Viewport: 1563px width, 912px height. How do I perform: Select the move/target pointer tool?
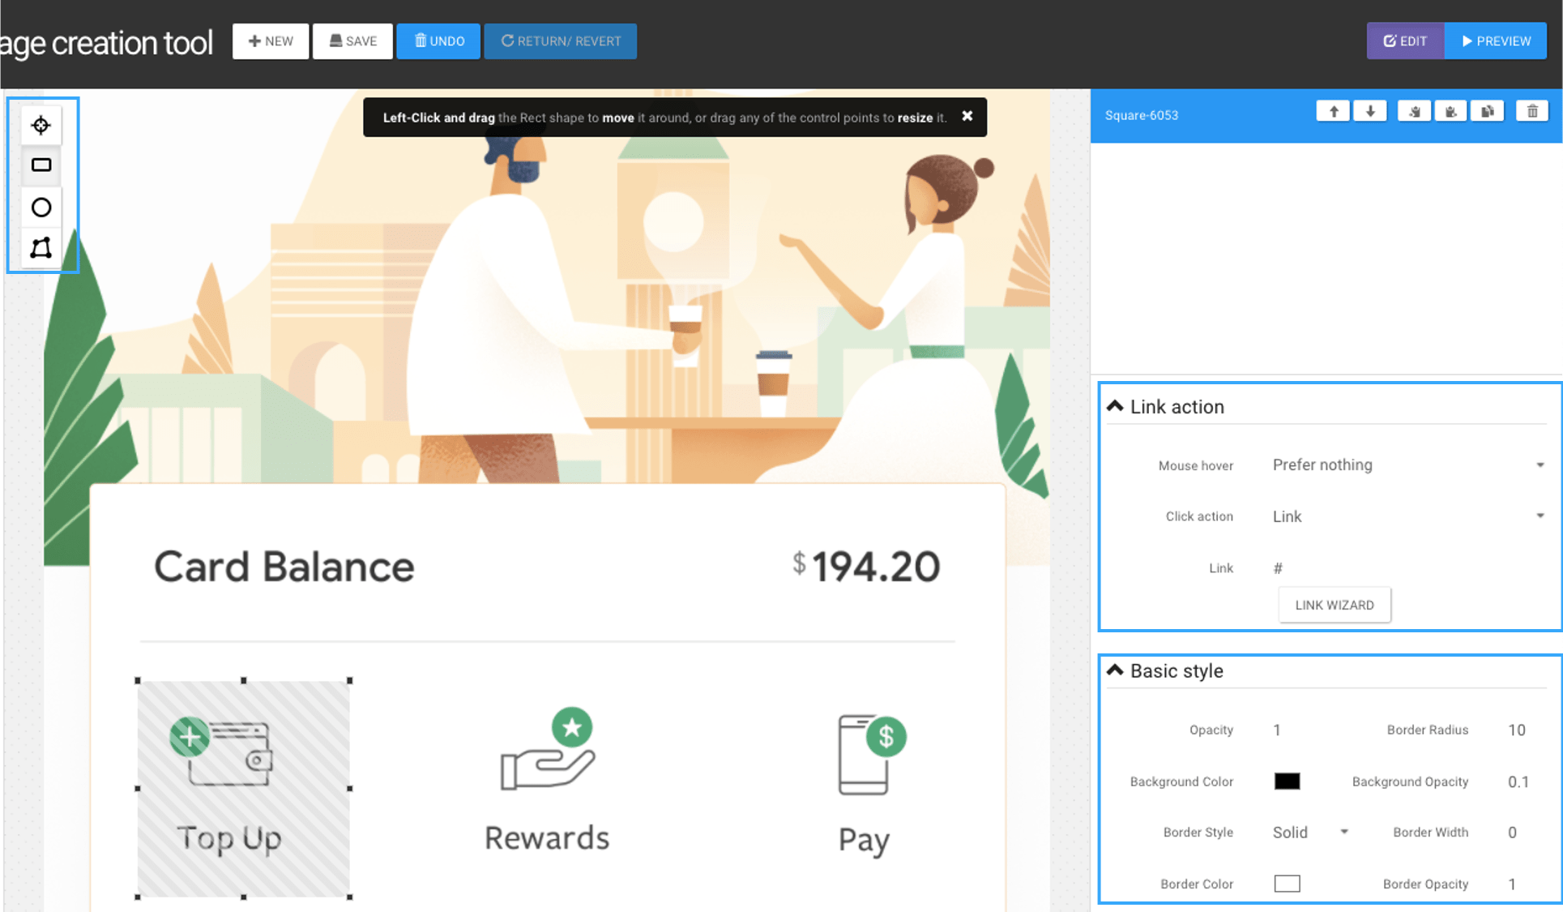[x=41, y=125]
